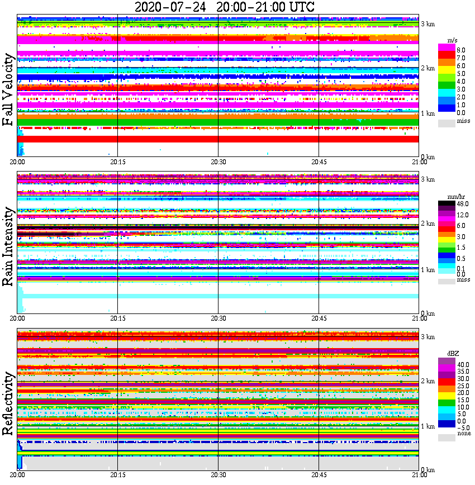Click the 'dBZ' legend unit label
Image resolution: width=475 pixels, height=485 pixels.
point(453,353)
